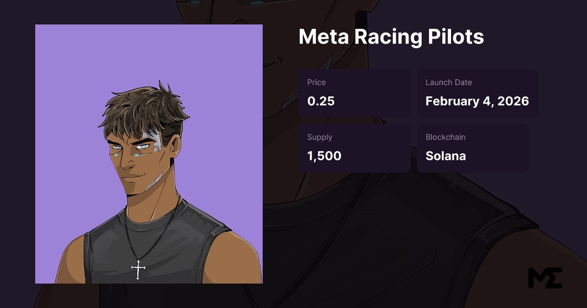Viewport: 587px width, 308px height.
Task: Select the Price card
Action: 355,93
